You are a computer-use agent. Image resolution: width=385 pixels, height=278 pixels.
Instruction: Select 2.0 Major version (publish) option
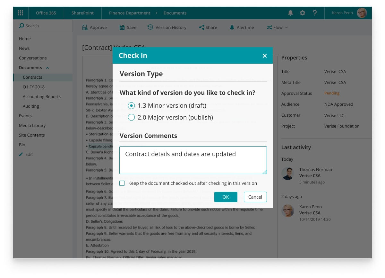point(131,117)
